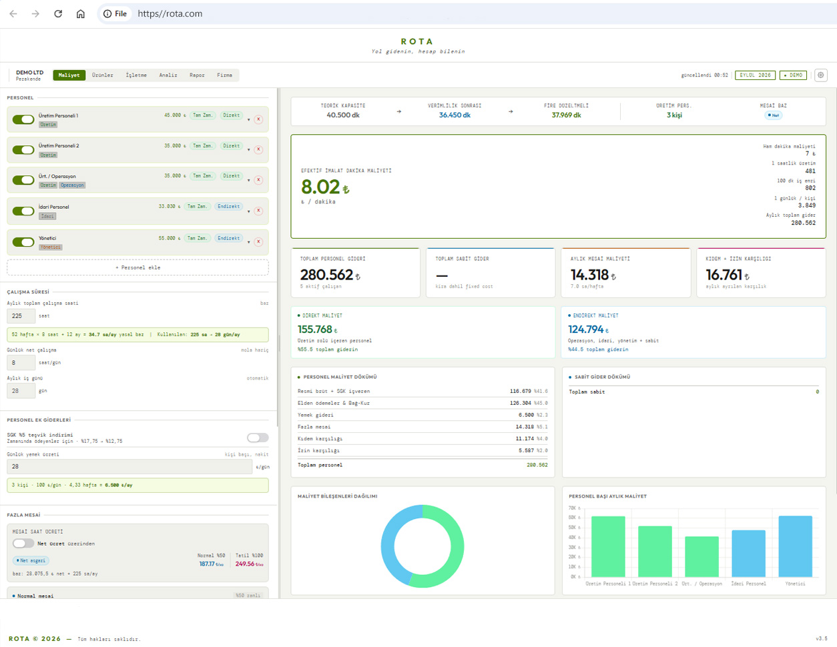Click the Günlük yemek ücreti input field

pyautogui.click(x=129, y=467)
